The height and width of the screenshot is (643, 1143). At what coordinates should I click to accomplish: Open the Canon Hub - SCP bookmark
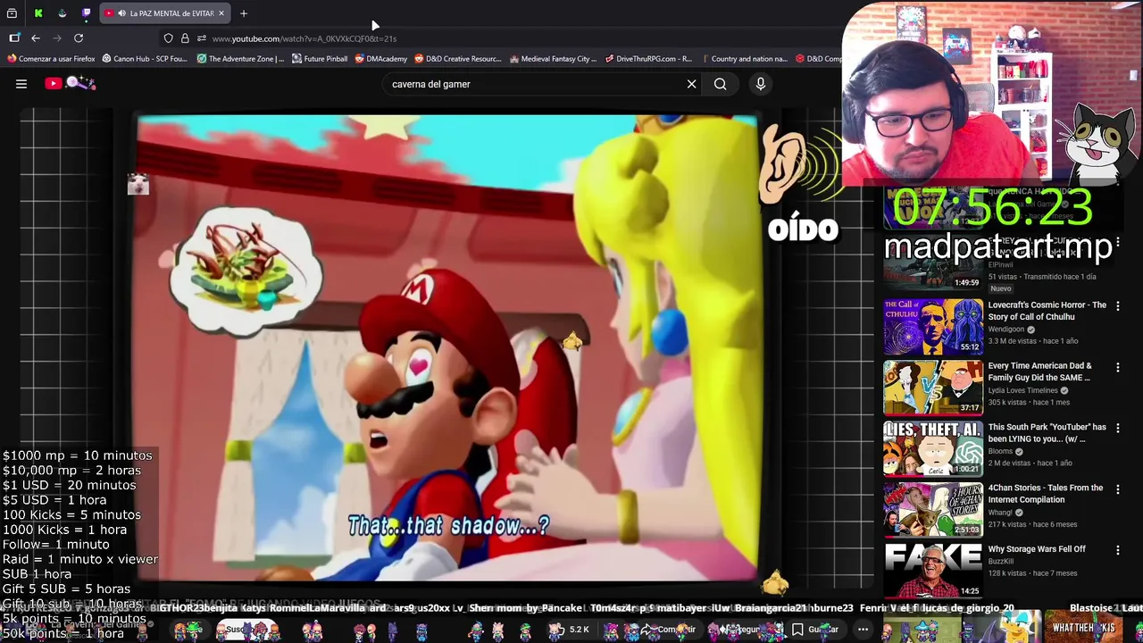(x=145, y=59)
